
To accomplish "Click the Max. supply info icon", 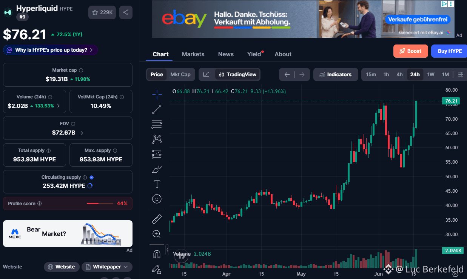I will click(x=115, y=150).
